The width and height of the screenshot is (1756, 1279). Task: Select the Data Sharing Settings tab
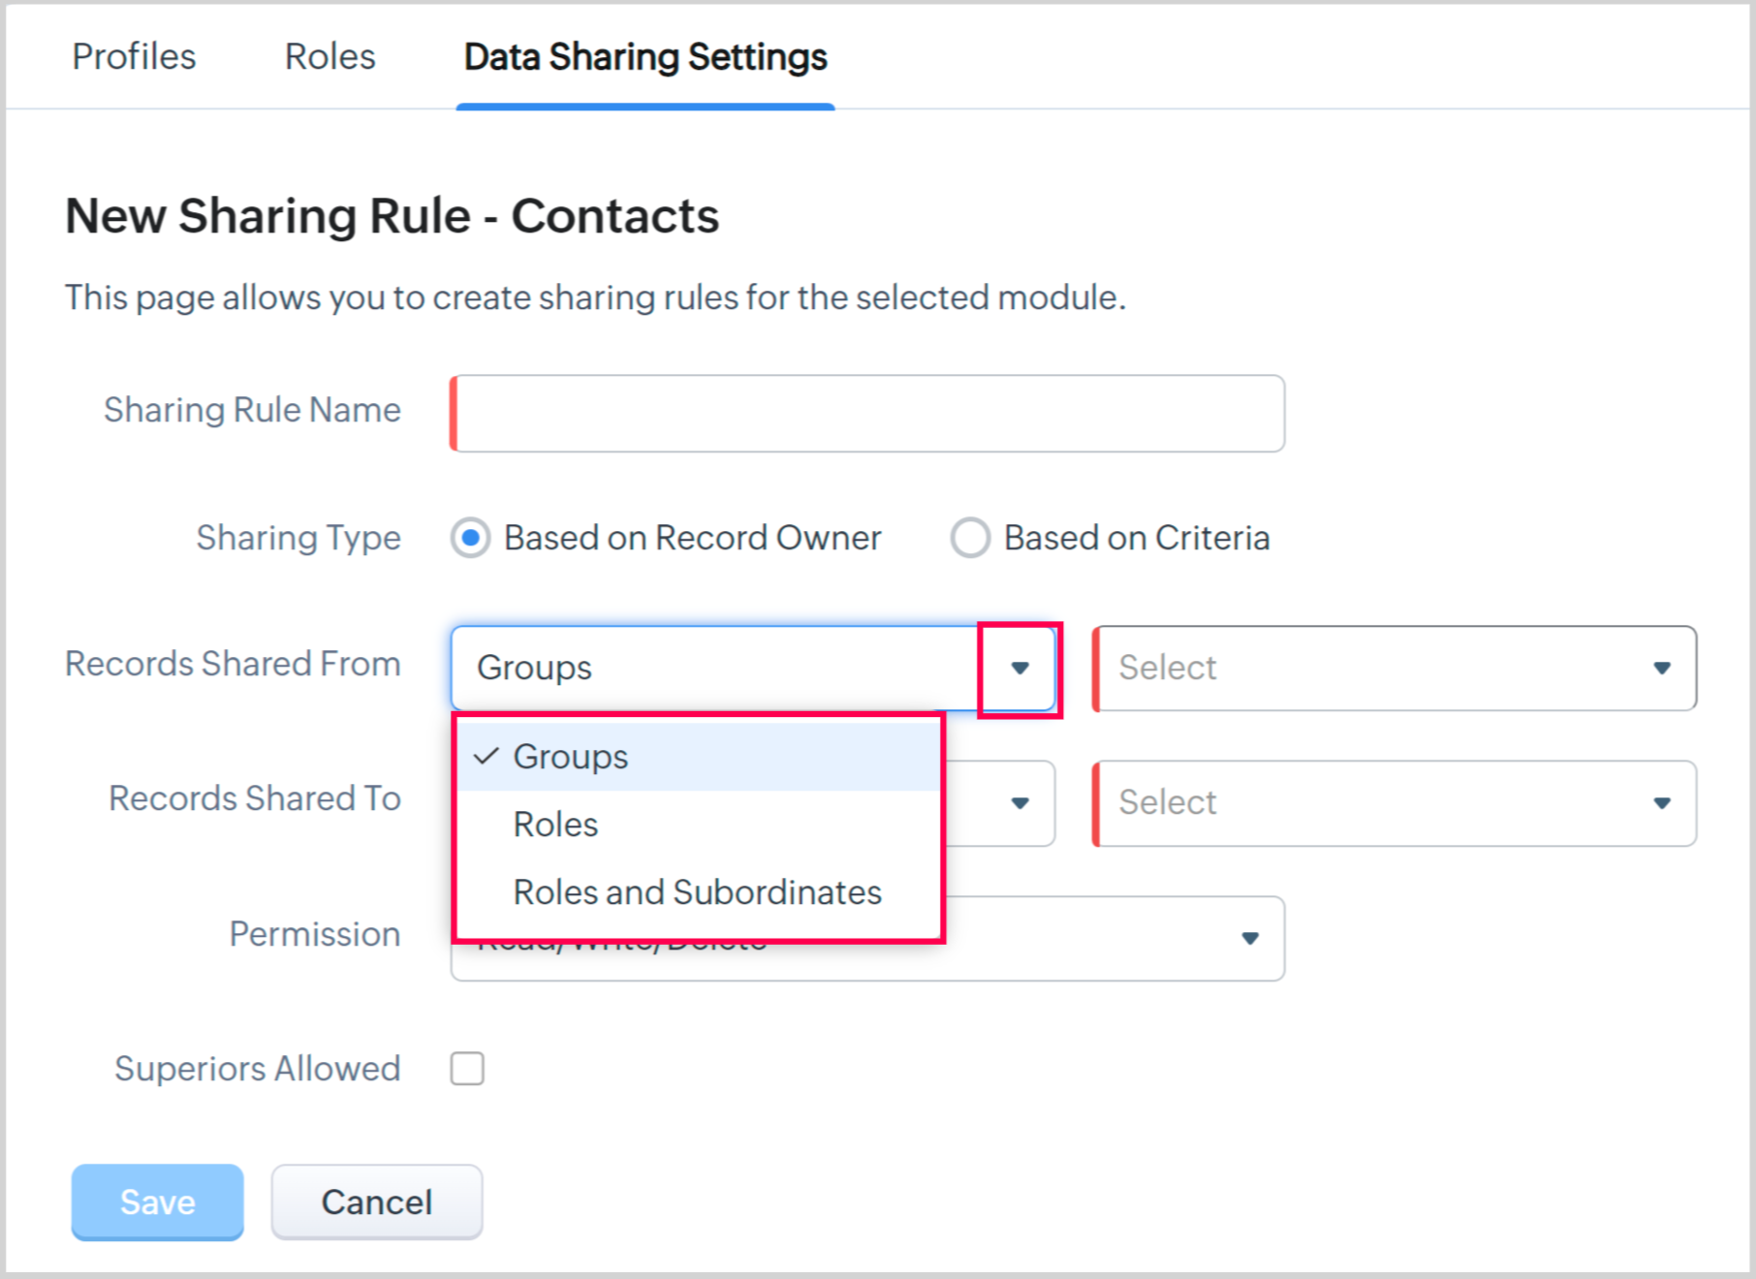(645, 57)
